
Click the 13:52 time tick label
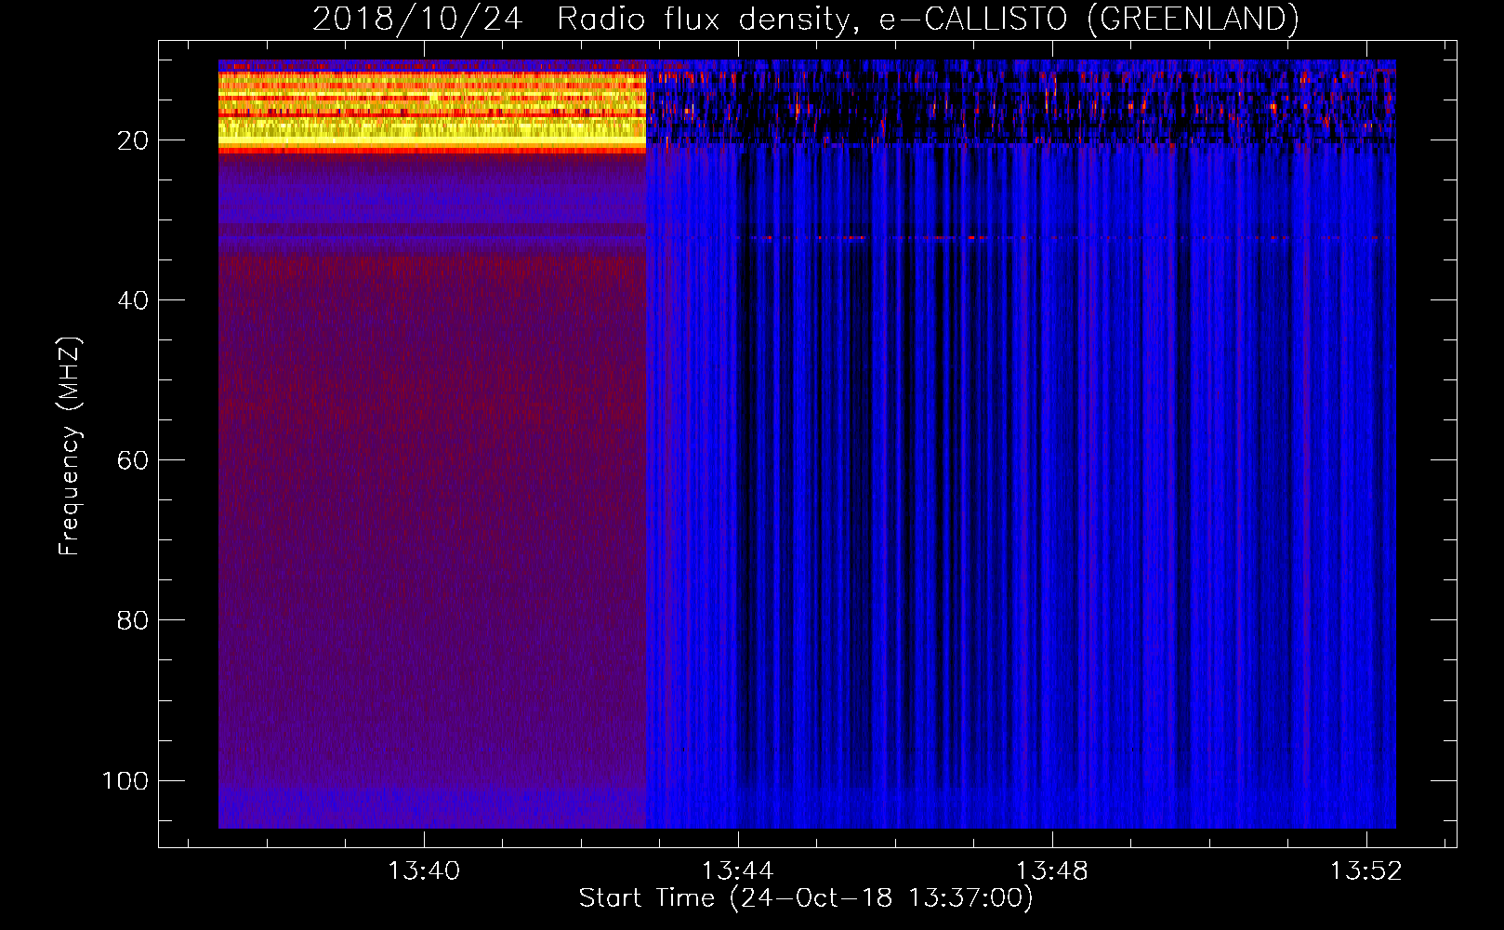coord(1366,871)
